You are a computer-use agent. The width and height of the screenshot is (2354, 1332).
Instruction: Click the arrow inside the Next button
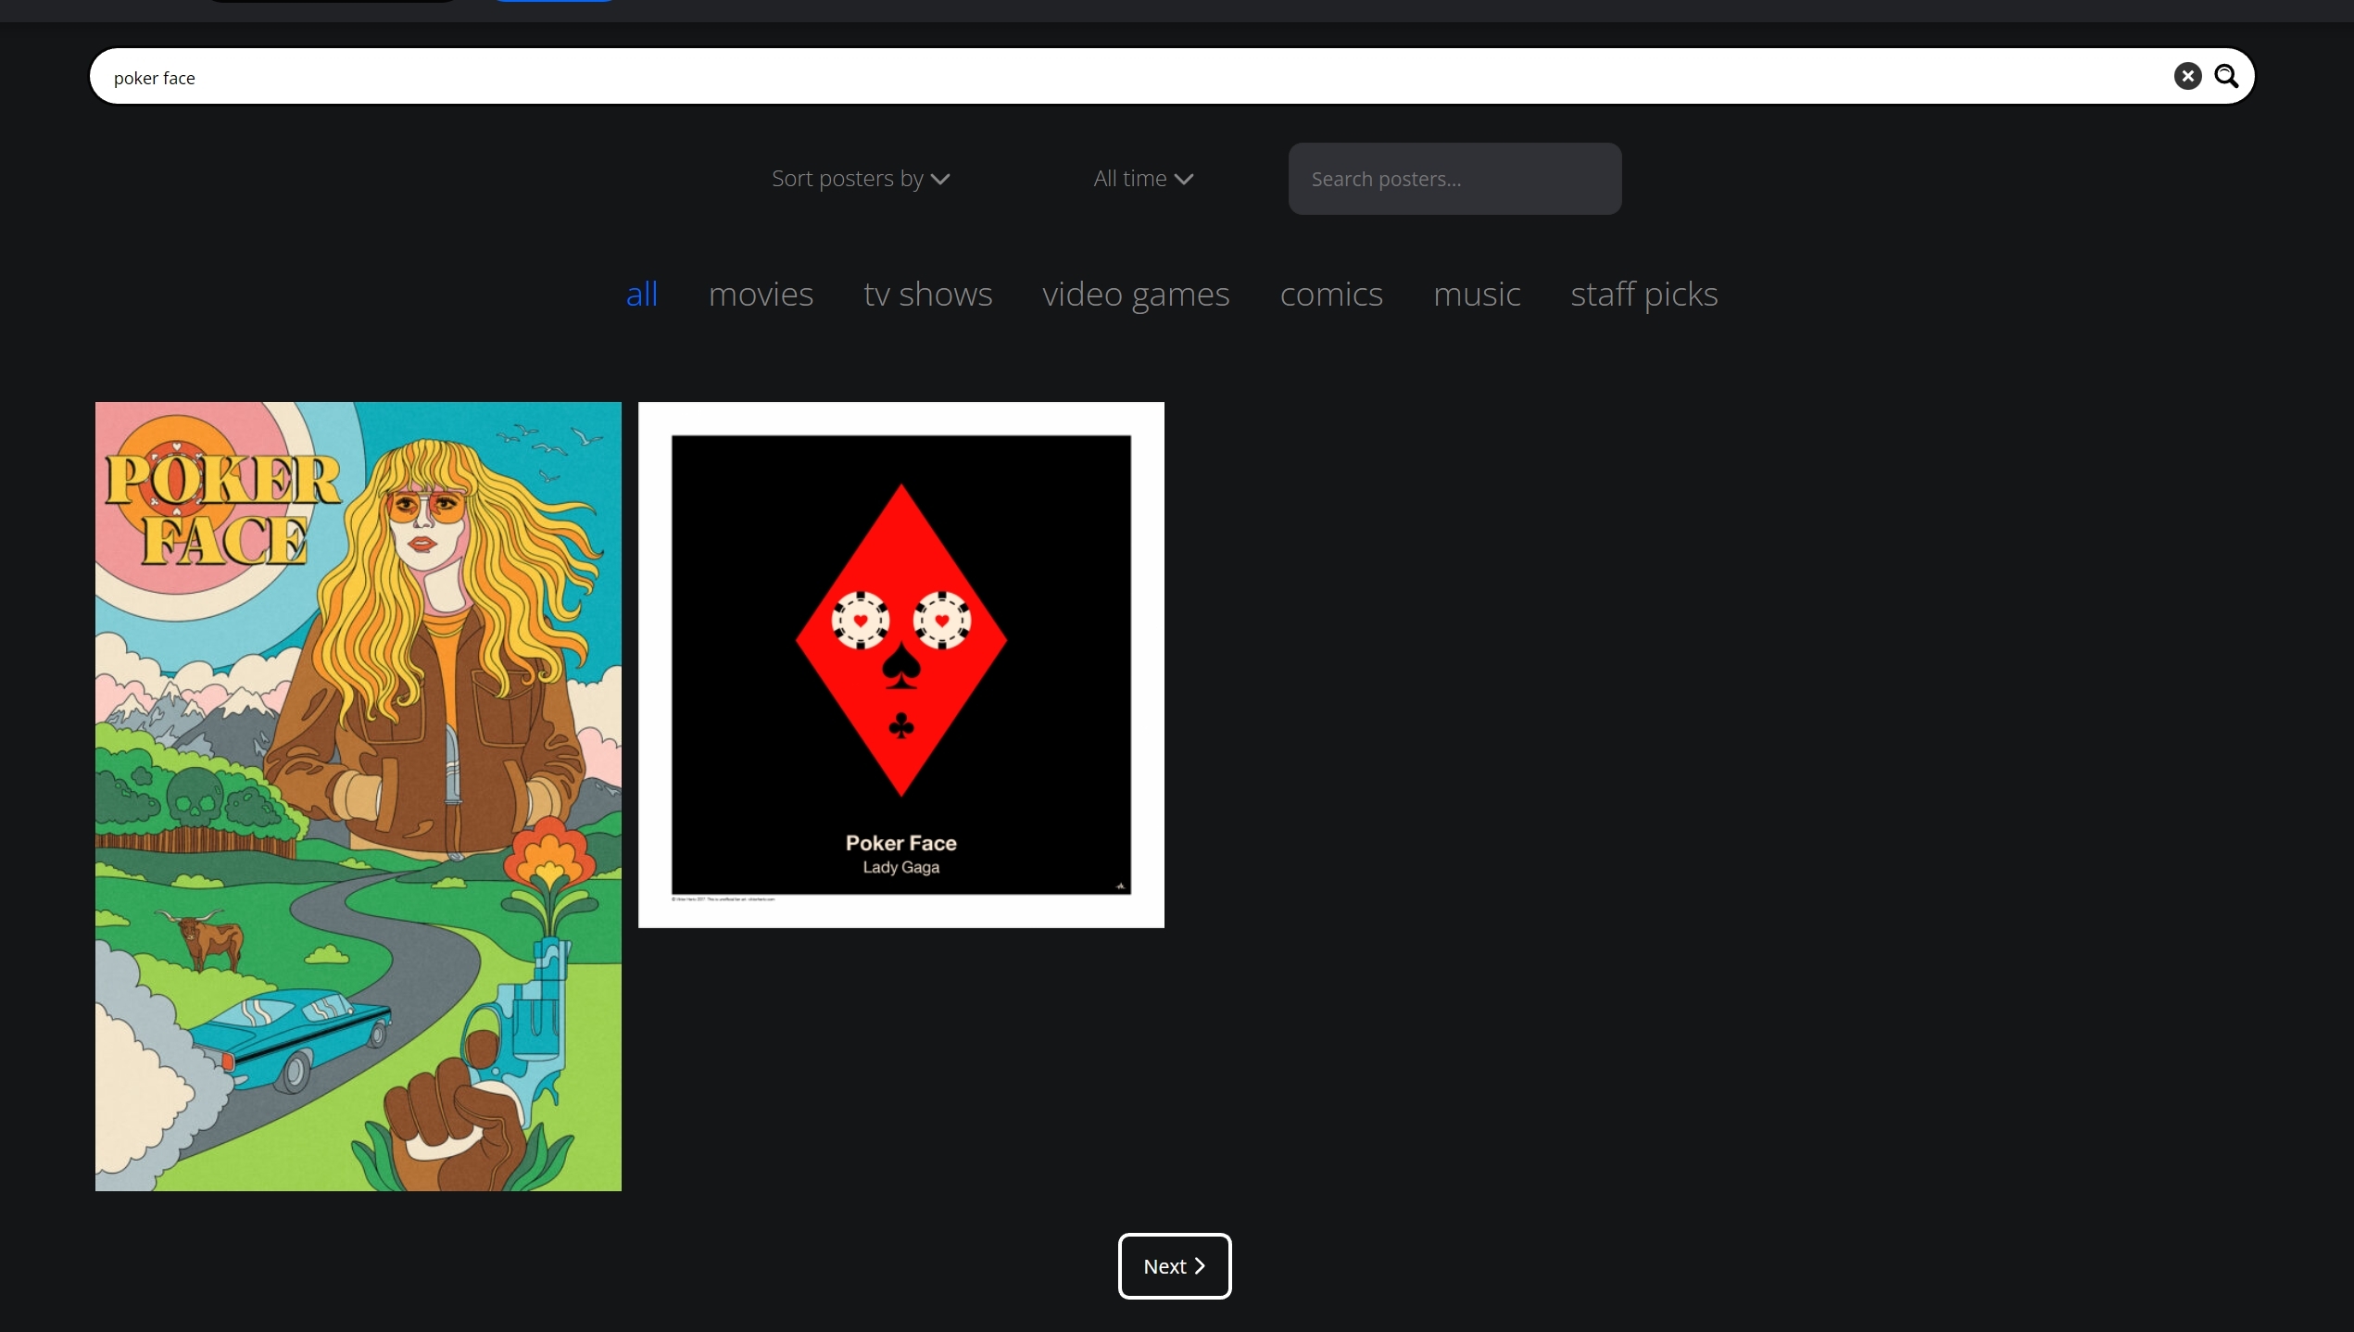tap(1200, 1266)
